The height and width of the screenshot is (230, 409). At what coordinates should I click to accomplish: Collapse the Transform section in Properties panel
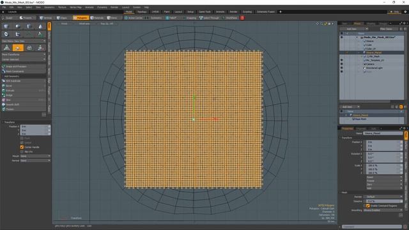point(340,138)
